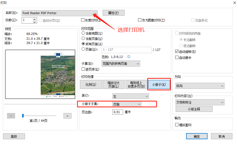Click the 确定 OK button
The image size is (238, 144).
click(197, 136)
